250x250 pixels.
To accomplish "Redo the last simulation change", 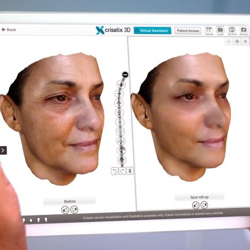I will [x=122, y=171].
